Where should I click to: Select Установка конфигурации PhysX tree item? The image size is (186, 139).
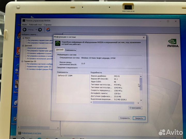tap(40, 69)
